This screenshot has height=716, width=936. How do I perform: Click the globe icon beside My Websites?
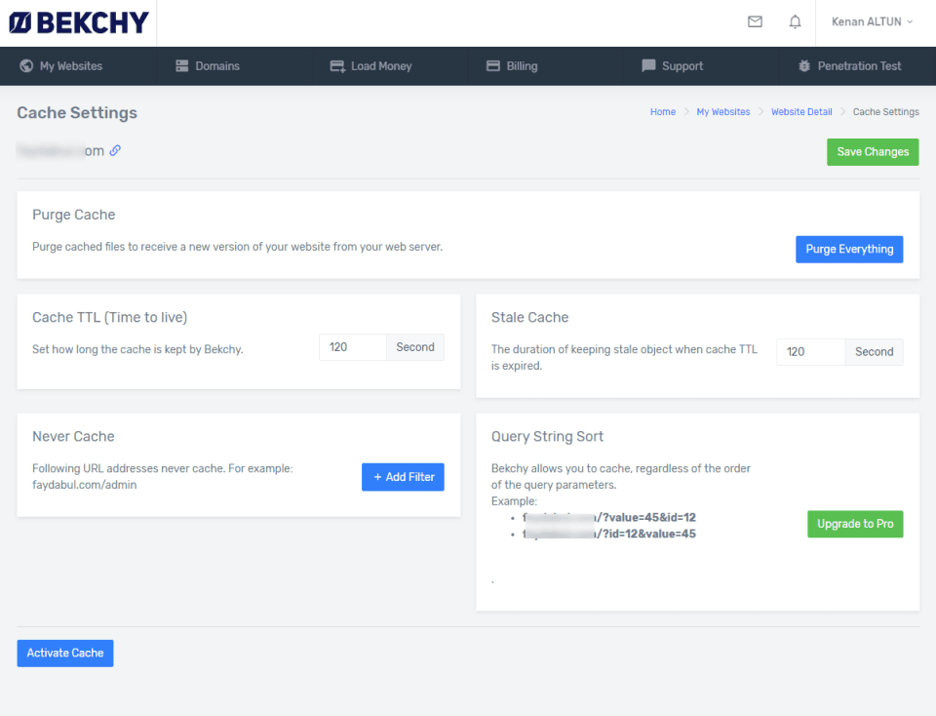pos(26,65)
